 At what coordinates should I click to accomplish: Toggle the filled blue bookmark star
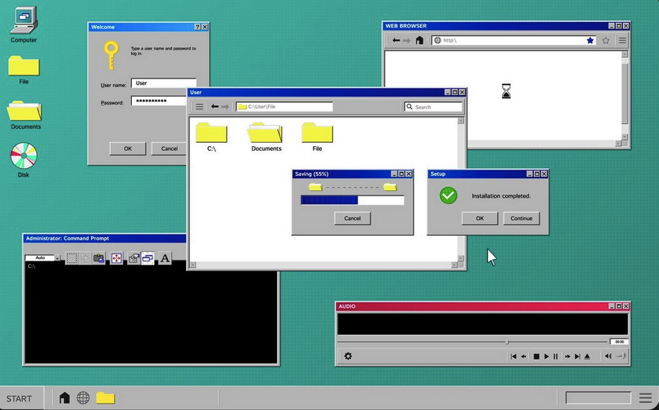pyautogui.click(x=590, y=40)
